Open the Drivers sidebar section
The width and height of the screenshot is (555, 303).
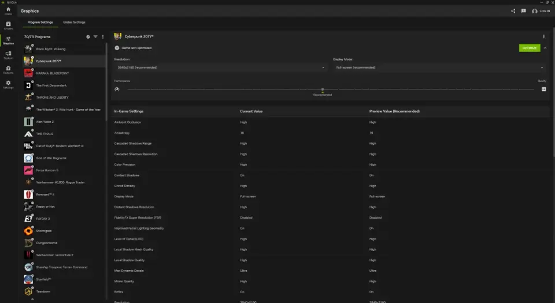[8, 25]
